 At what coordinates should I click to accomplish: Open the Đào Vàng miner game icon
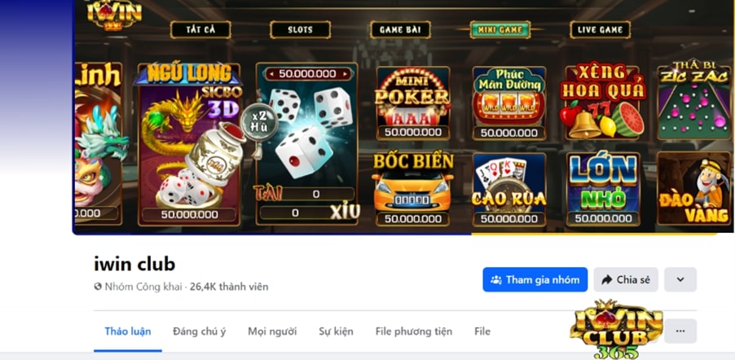click(694, 188)
